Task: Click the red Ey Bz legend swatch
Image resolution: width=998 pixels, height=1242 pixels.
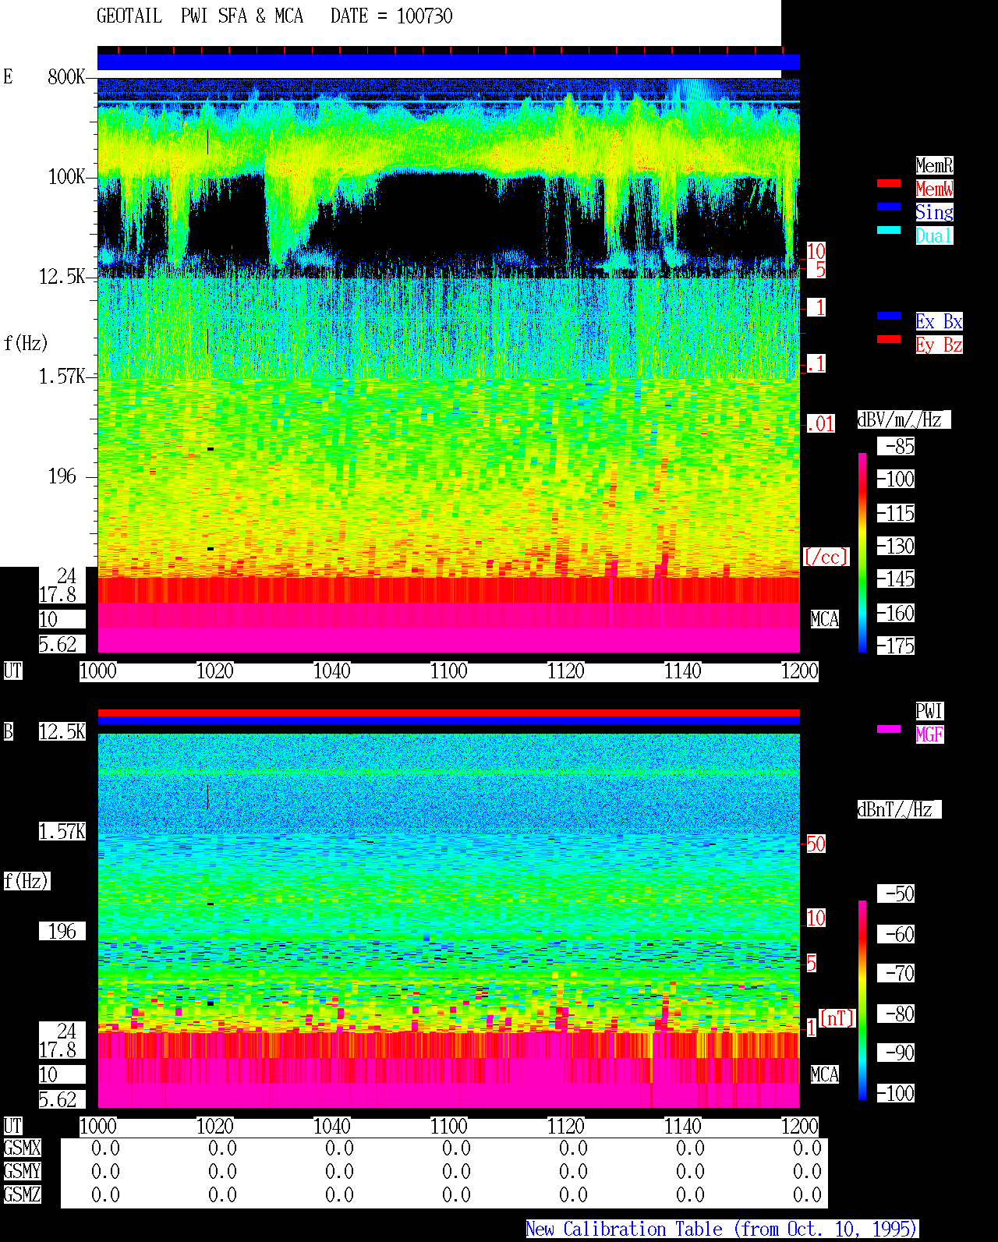Action: 889,339
